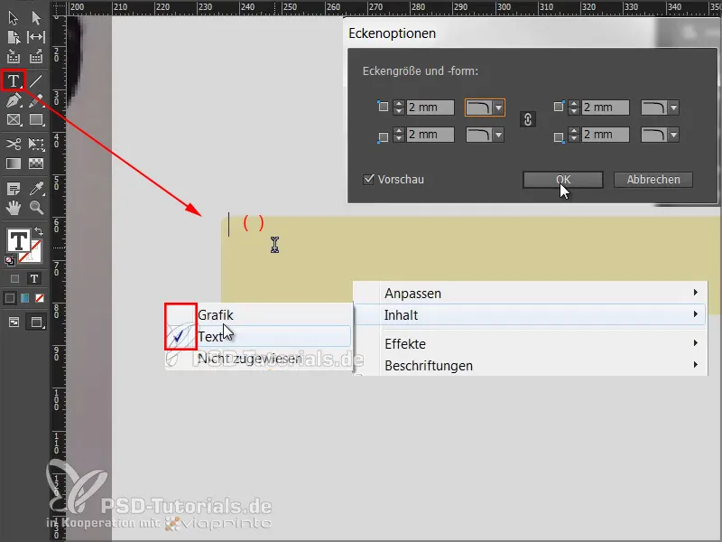The height and width of the screenshot is (542, 722).
Task: Reset to default fill and stroke
Action: 10,261
